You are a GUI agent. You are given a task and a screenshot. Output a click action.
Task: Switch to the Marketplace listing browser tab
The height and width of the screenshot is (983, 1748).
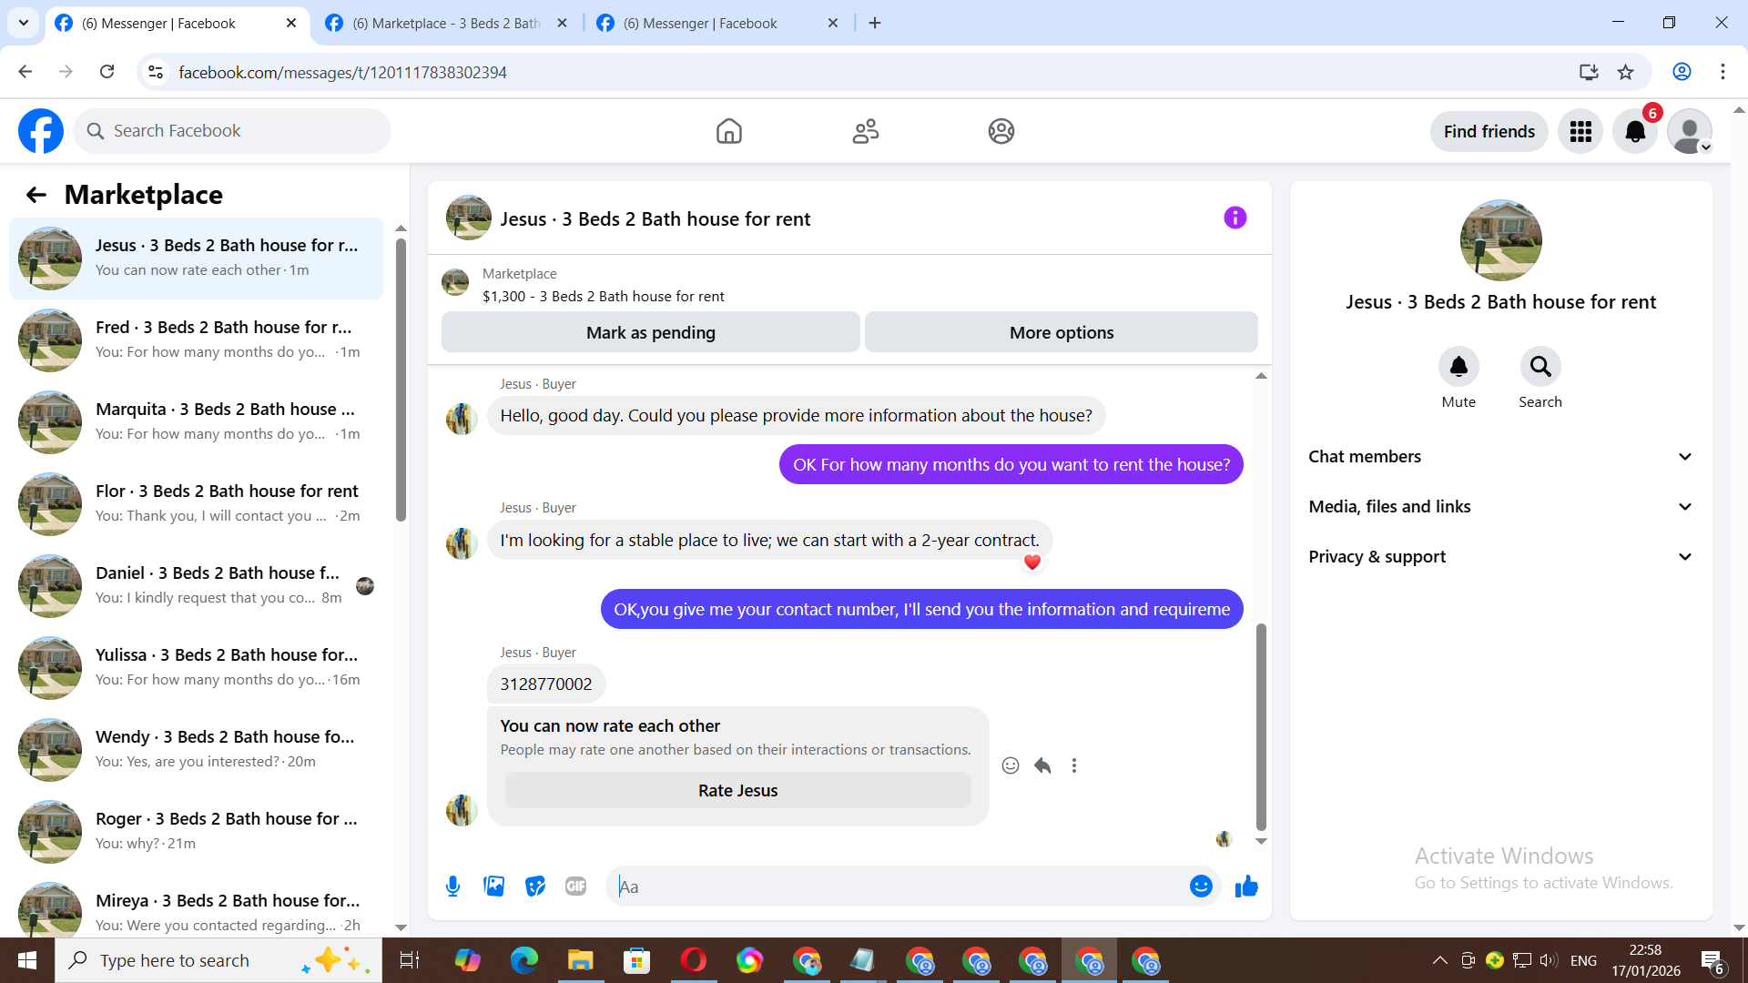446,23
